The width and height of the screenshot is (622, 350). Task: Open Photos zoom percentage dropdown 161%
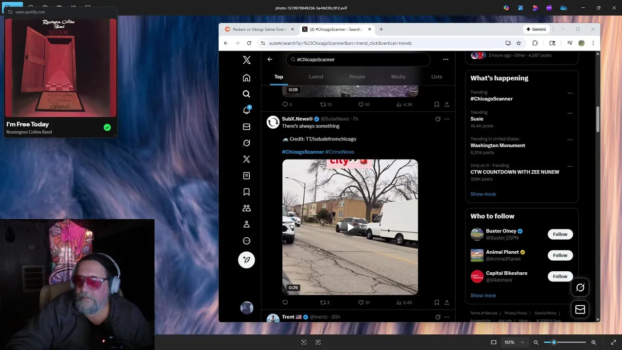514,342
